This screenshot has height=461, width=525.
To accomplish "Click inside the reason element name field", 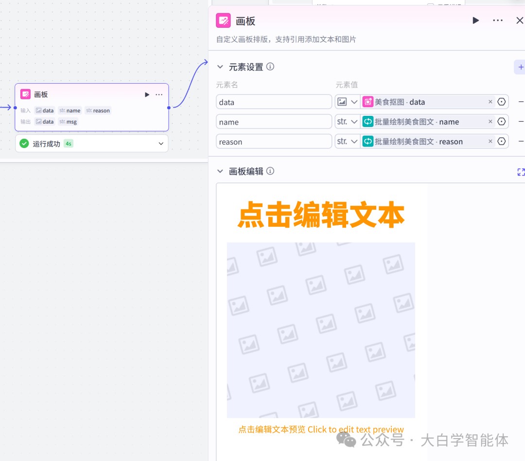I will 274,141.
